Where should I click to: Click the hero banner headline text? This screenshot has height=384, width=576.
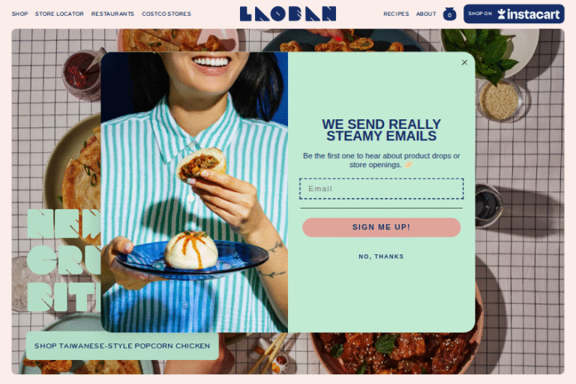(x=64, y=260)
